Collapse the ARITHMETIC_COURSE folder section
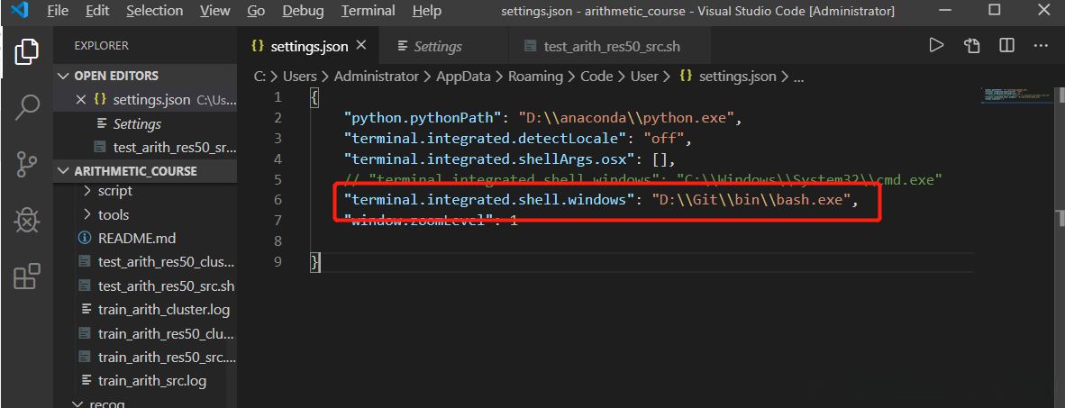The height and width of the screenshot is (408, 1065). (x=63, y=171)
